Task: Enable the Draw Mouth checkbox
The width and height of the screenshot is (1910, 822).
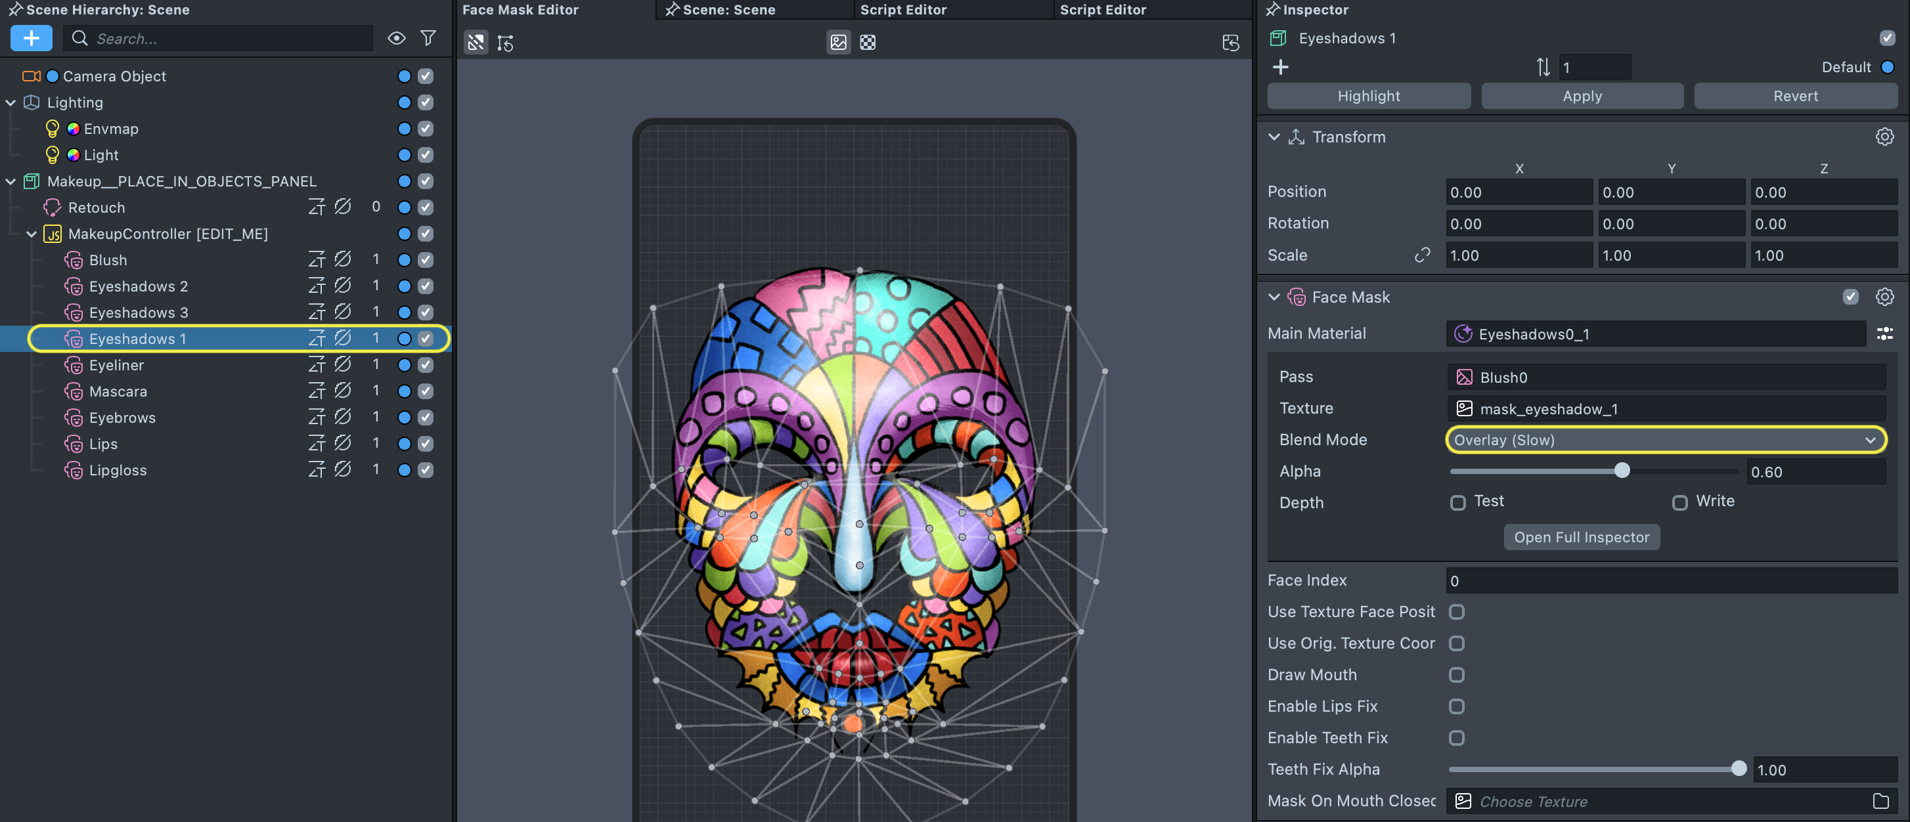Action: 1456,674
